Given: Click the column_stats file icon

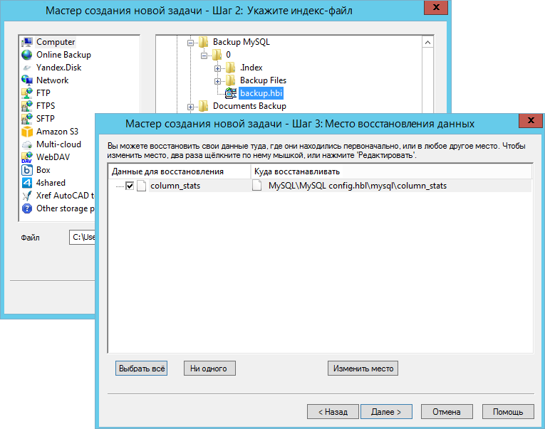Looking at the screenshot, I should 142,186.
